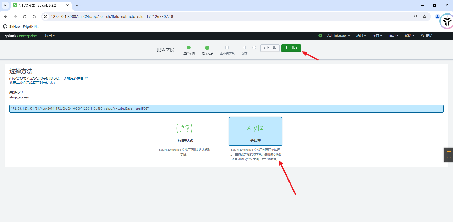Reload the page with browser refresh icon
This screenshot has width=453, height=222.
tap(25, 17)
